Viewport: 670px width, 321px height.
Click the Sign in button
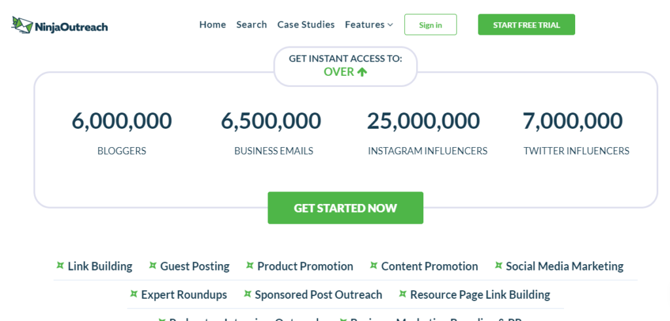430,25
